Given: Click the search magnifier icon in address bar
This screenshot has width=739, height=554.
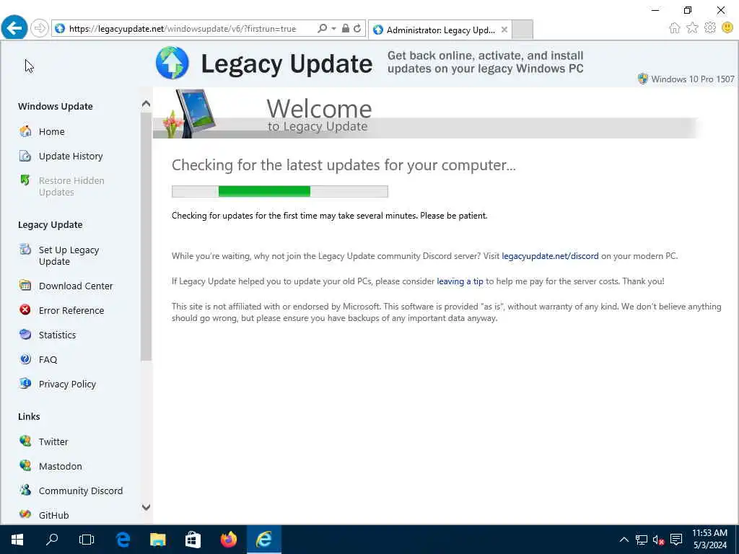Looking at the screenshot, I should [323, 28].
